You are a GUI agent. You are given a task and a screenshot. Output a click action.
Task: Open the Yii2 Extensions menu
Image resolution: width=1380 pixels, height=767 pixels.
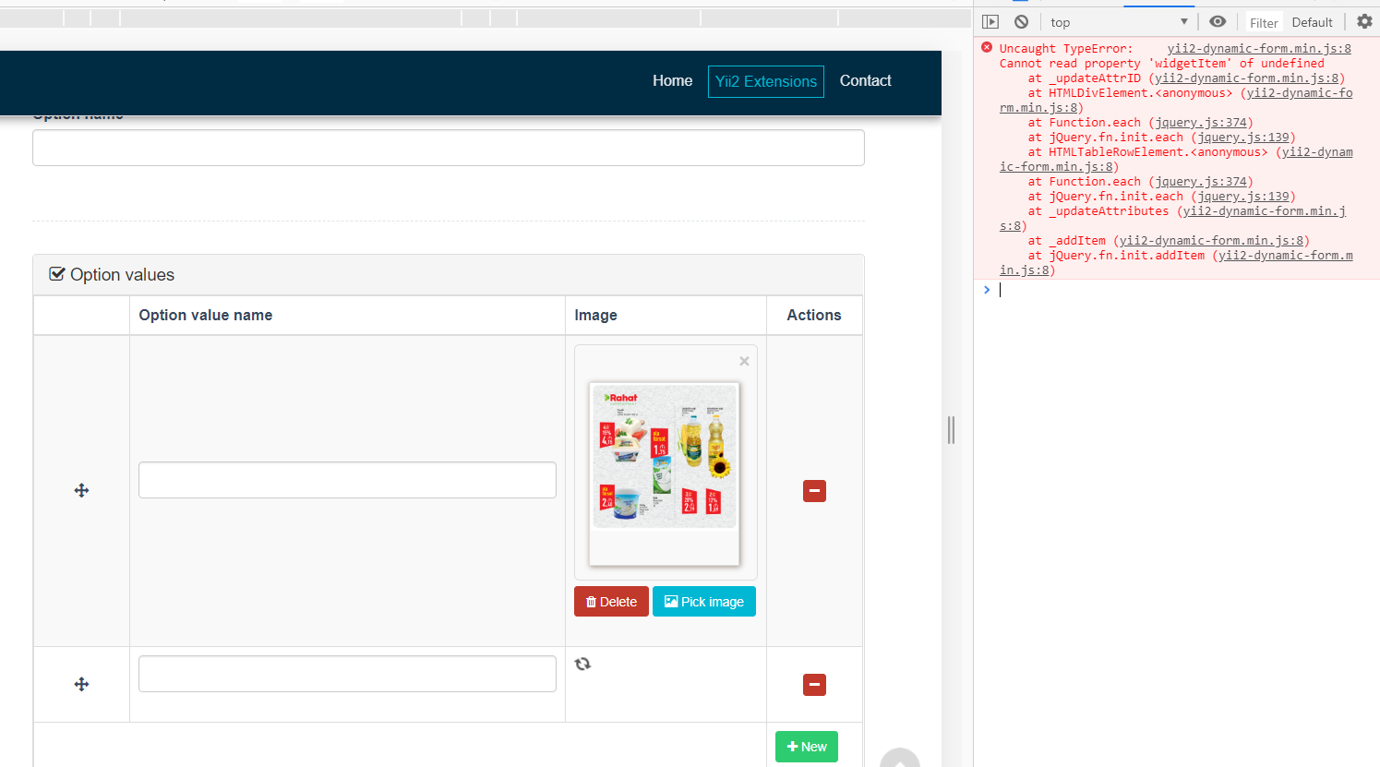pos(766,81)
